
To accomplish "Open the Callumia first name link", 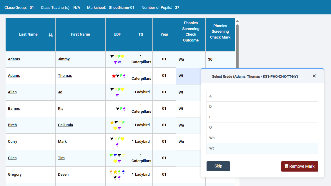I will 65,125.
